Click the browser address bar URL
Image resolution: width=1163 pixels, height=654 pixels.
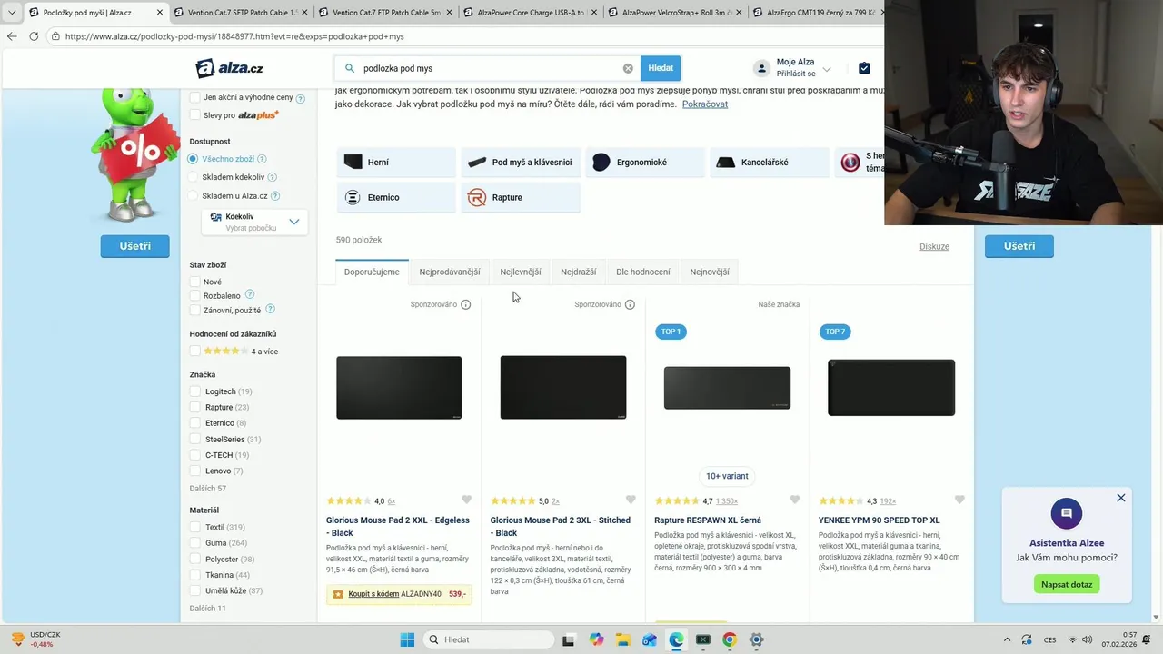[x=234, y=36]
